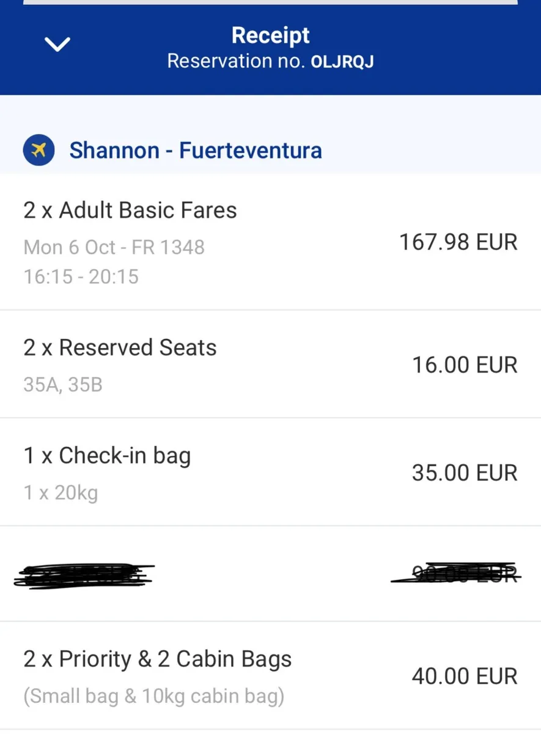Tap the 167.98 EUR fare amount

[458, 242]
